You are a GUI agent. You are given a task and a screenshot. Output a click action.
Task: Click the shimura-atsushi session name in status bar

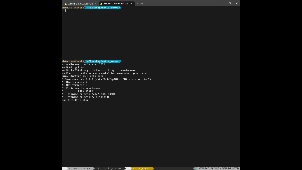coord(80,168)
